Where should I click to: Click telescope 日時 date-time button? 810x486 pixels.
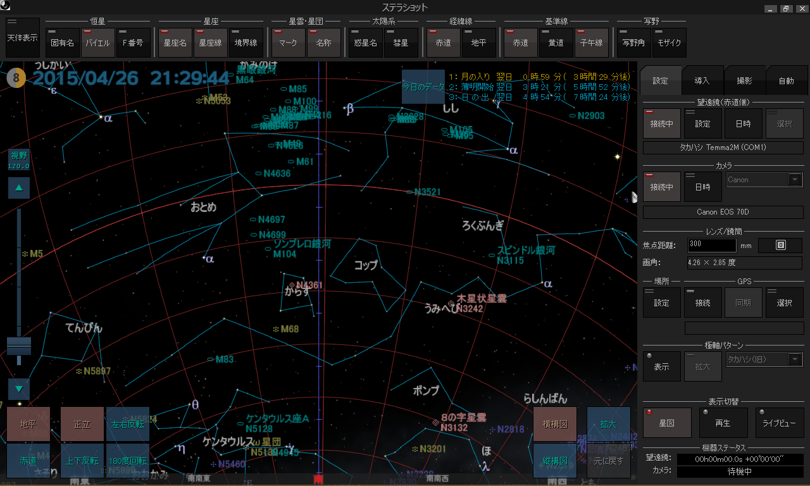pyautogui.click(x=744, y=123)
